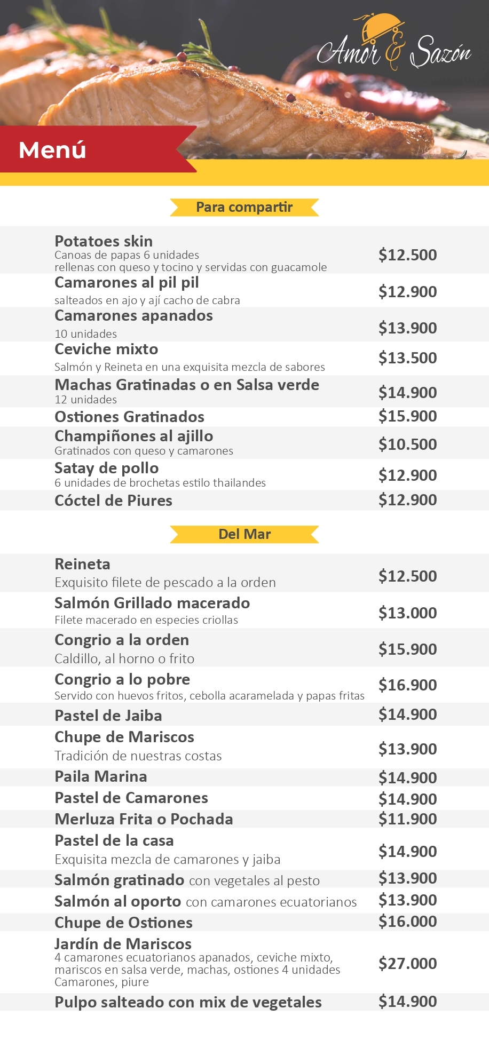Screen dimensions: 489x1040
Task: Click the Ostiones Gratinados item
Action: point(129,417)
